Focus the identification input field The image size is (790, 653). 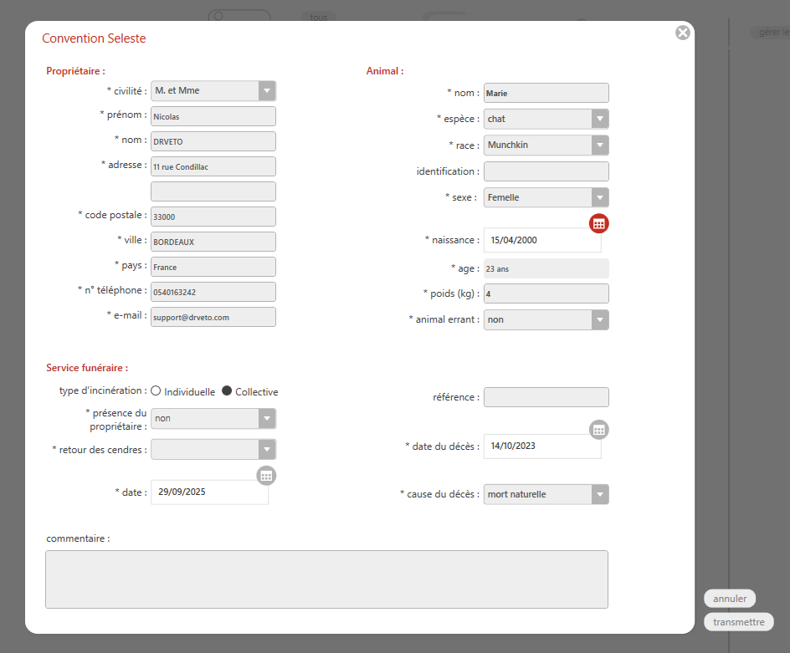tap(546, 171)
